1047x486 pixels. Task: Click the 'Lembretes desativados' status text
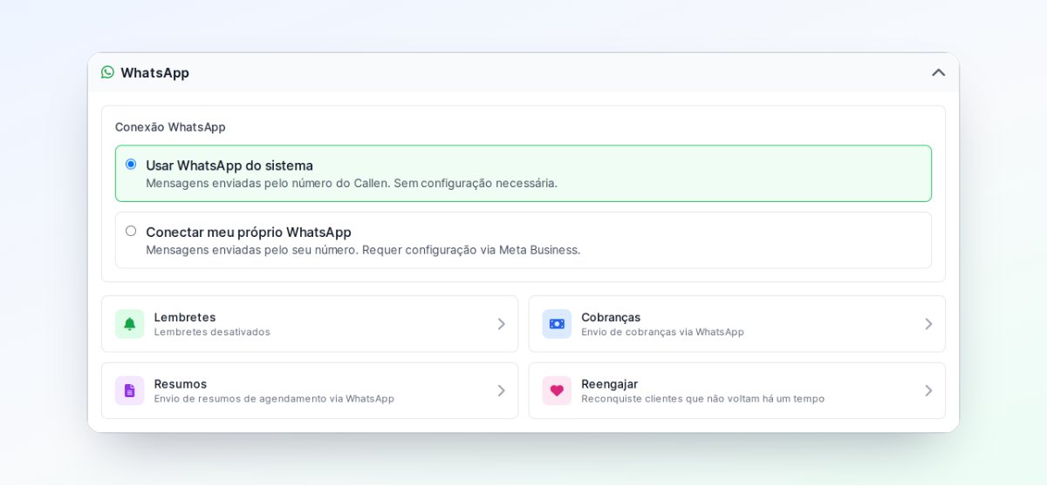pyautogui.click(x=212, y=332)
